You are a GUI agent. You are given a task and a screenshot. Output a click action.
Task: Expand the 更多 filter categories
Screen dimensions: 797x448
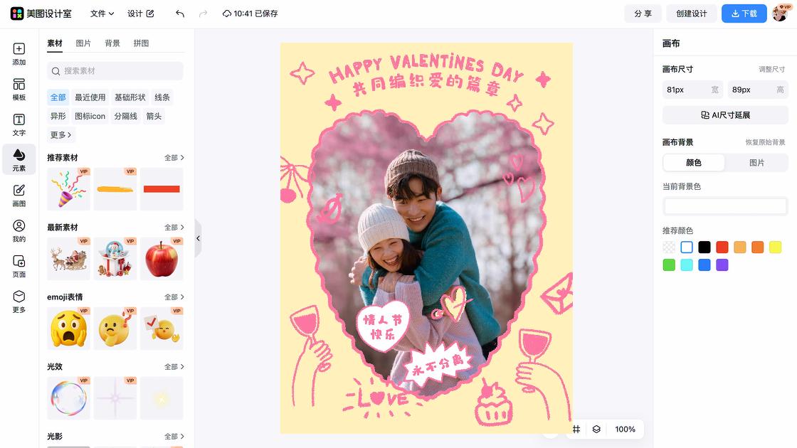click(60, 134)
